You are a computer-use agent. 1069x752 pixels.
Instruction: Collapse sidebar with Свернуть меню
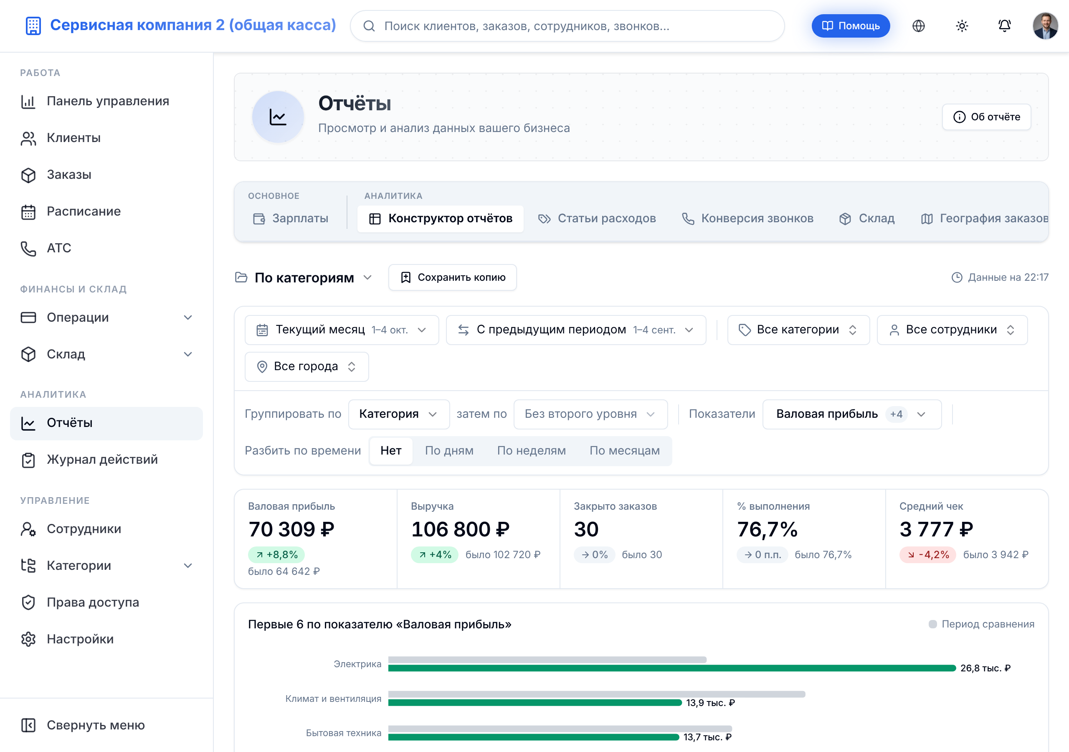tap(106, 725)
